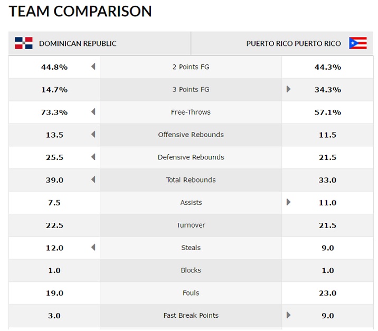Click the arrow beside 25.5 Defensive Rebounds
The width and height of the screenshot is (378, 331).
[93, 157]
